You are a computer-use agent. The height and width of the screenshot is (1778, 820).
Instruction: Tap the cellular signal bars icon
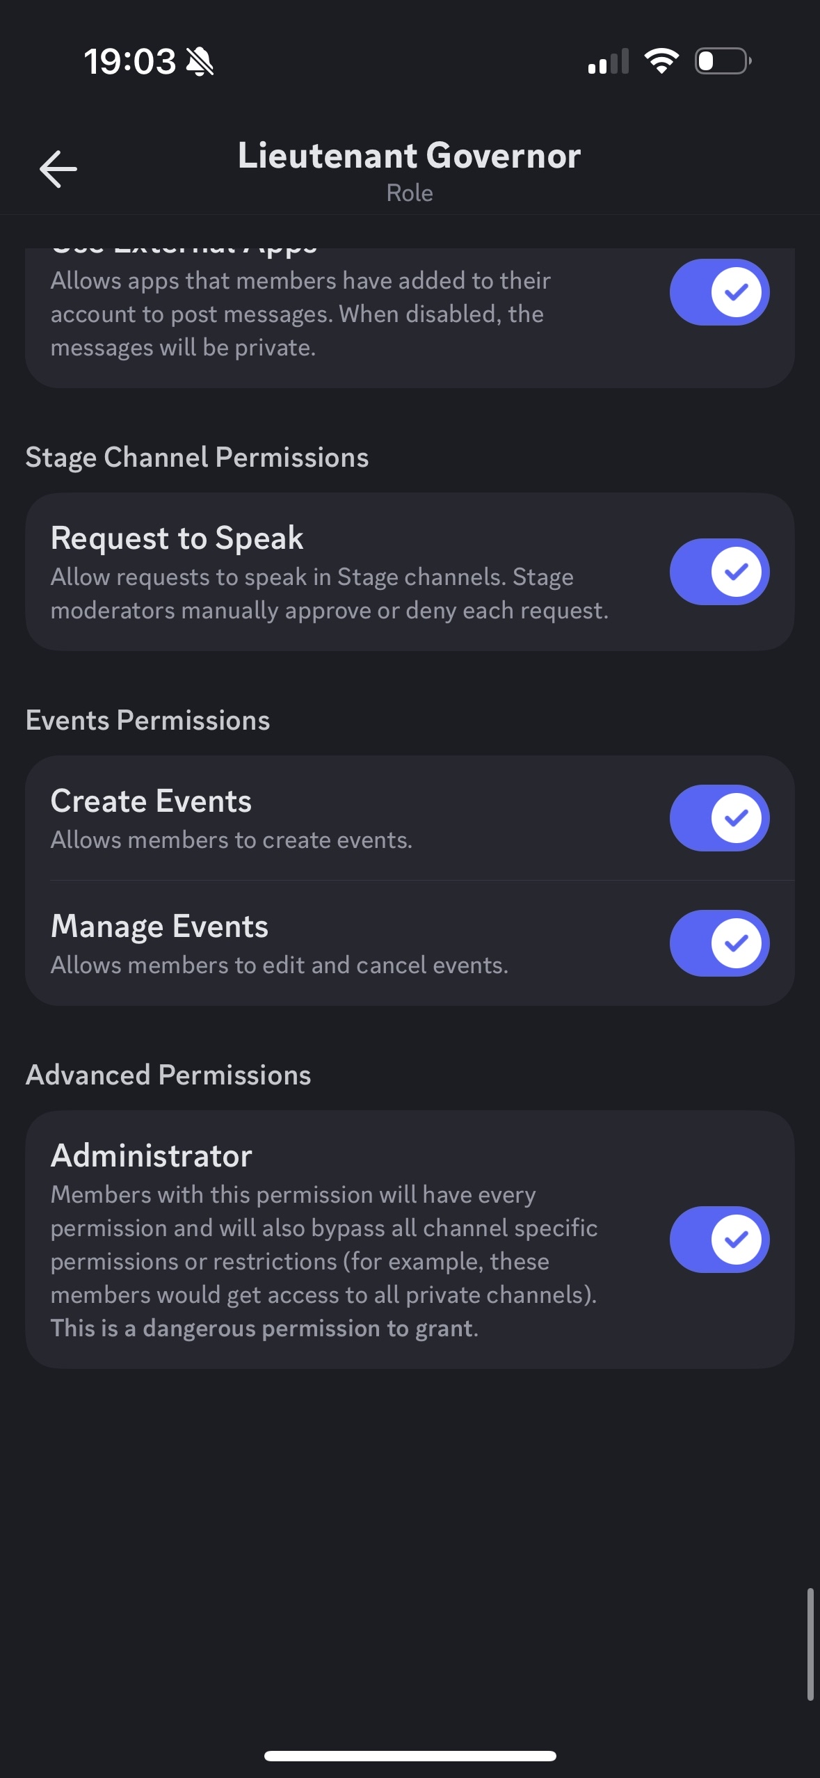click(x=609, y=61)
